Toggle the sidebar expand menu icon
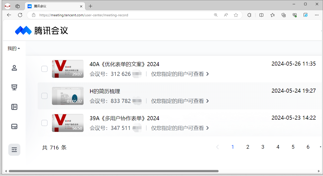323x176 pixels. click(x=14, y=150)
